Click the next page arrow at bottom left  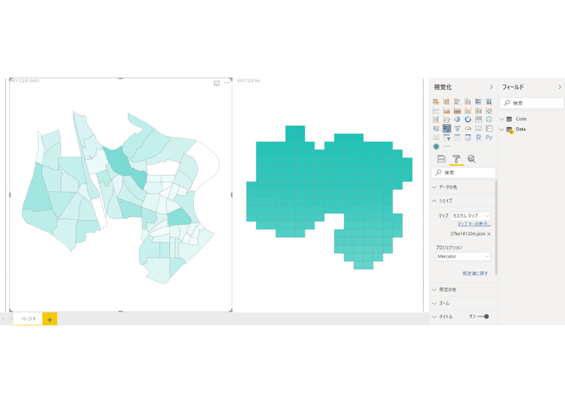(11, 319)
